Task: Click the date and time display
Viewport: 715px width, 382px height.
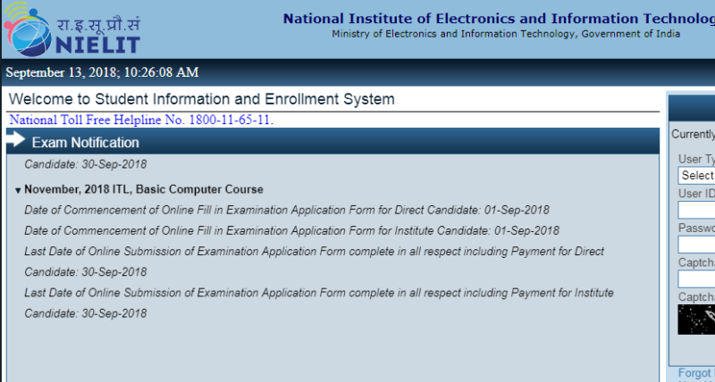Action: (x=102, y=72)
